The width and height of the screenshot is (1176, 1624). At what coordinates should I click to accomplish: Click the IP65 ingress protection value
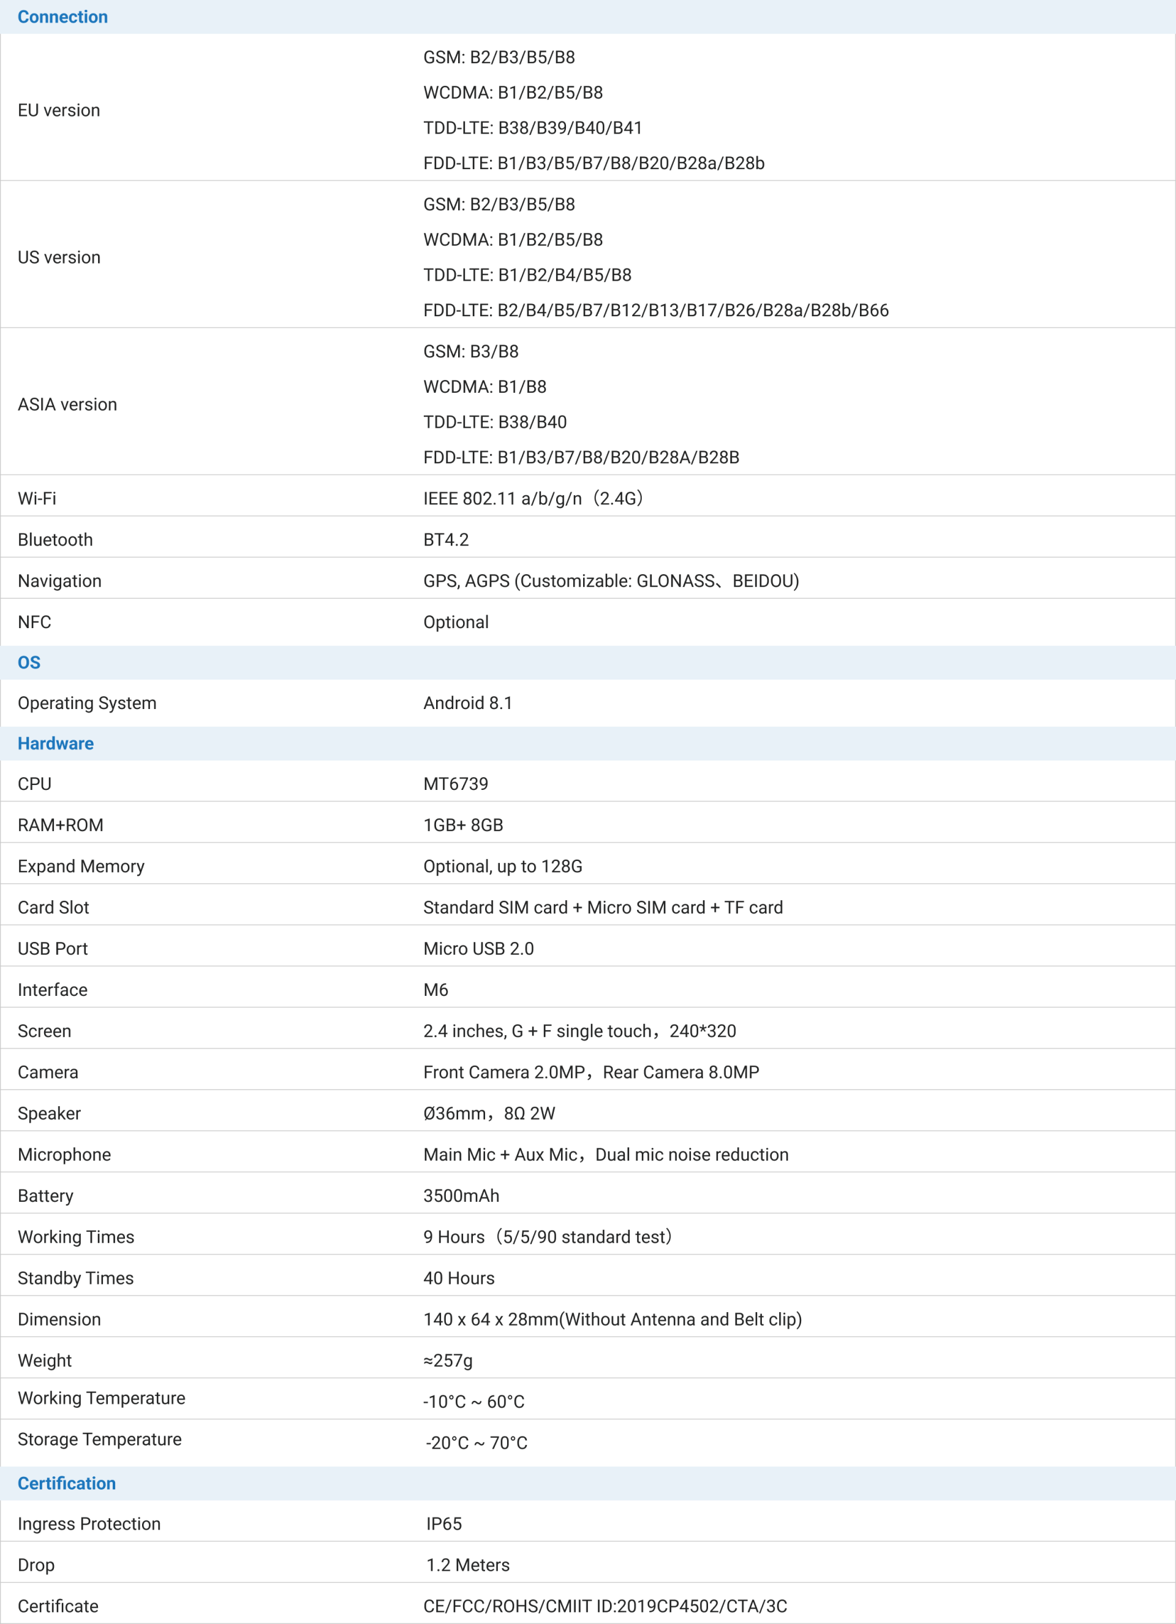444,1523
